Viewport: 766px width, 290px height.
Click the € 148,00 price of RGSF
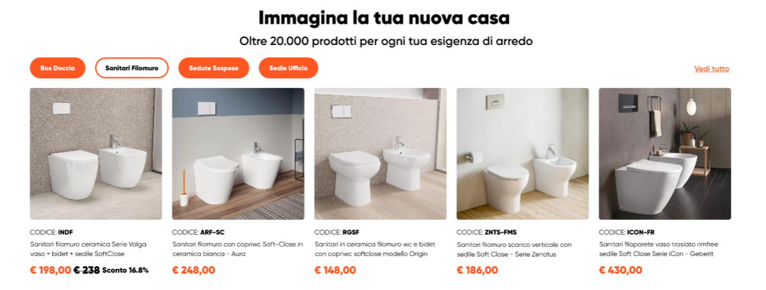pyautogui.click(x=335, y=270)
